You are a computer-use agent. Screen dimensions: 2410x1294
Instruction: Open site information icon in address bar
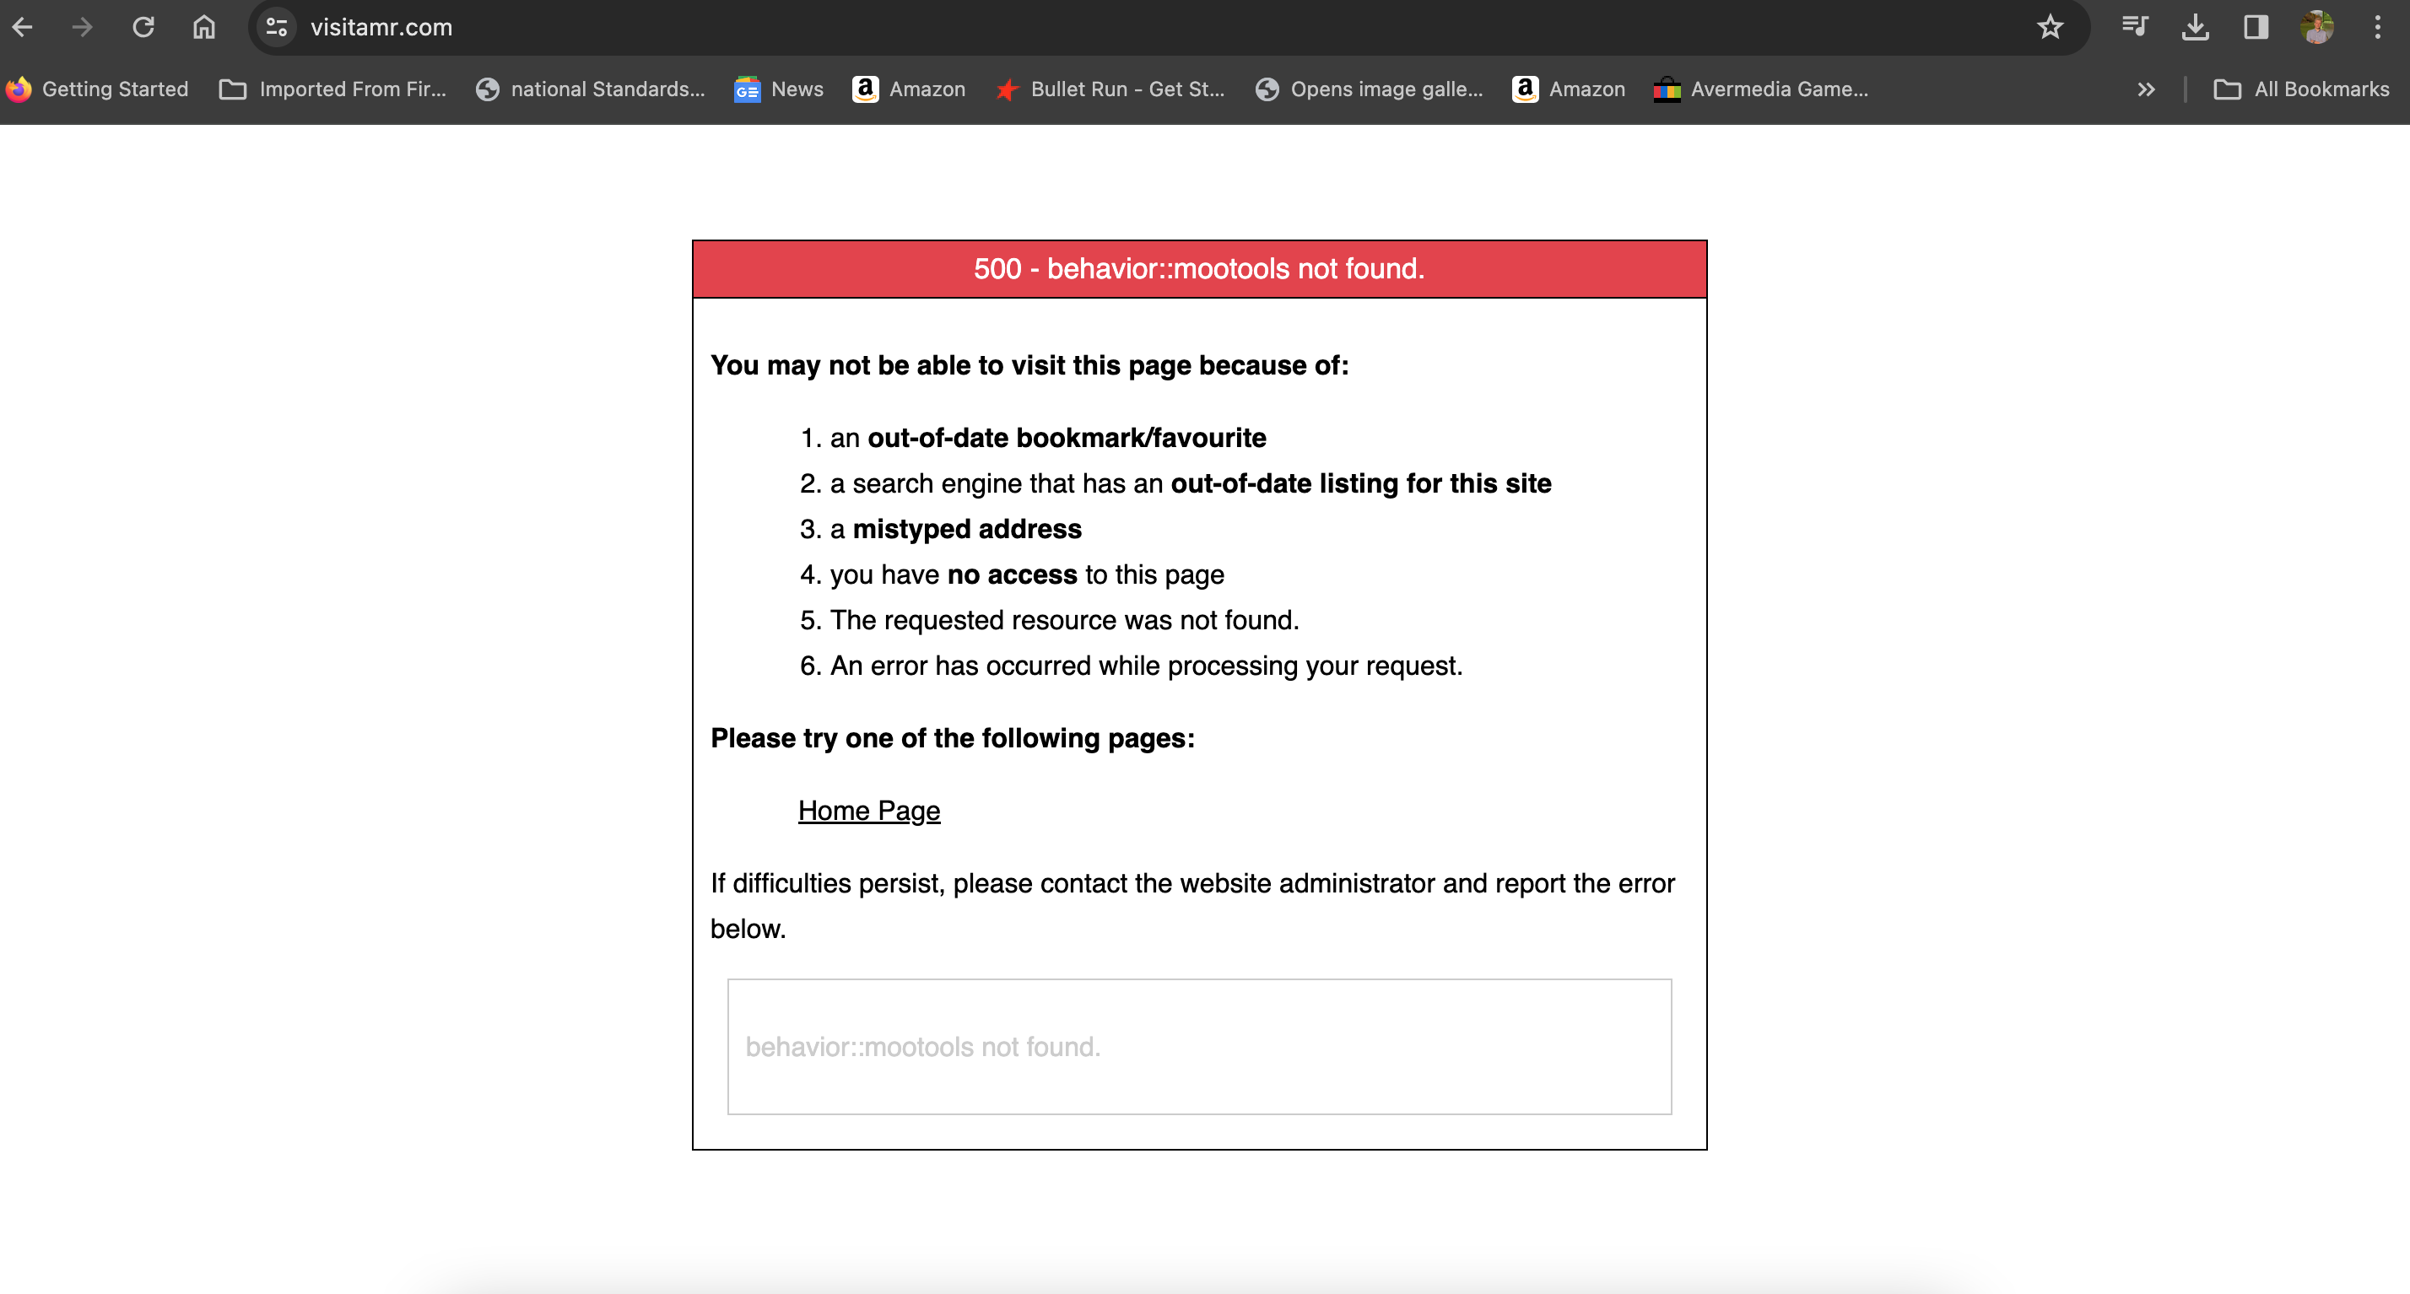pyautogui.click(x=276, y=27)
